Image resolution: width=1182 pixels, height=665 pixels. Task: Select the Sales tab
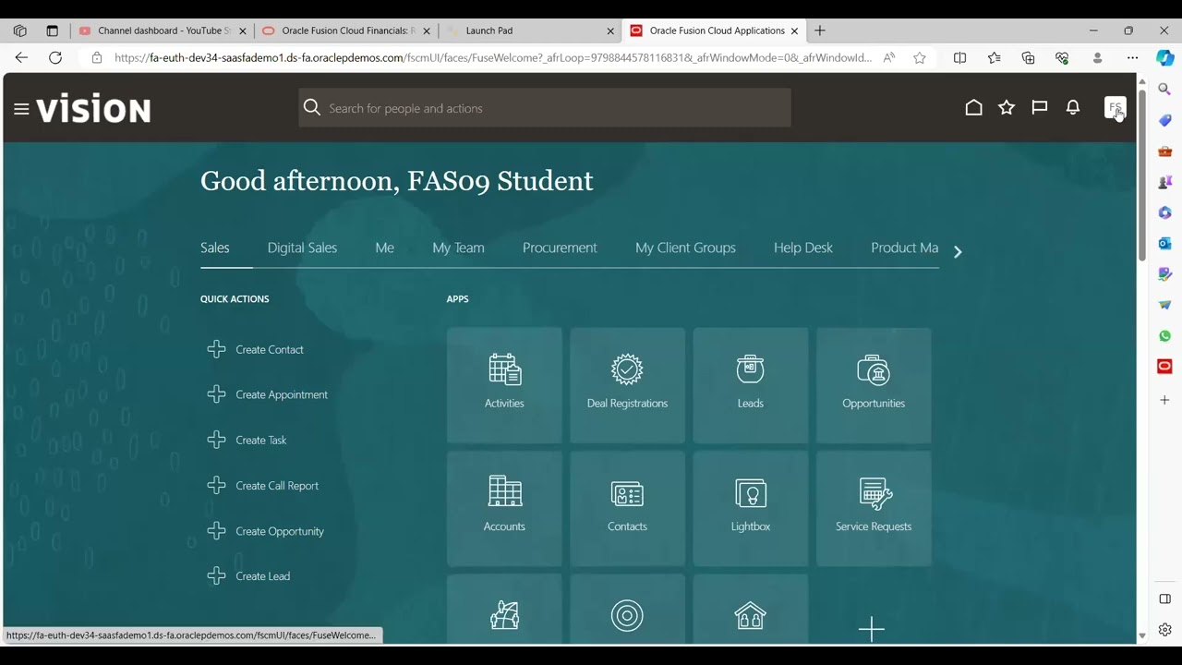click(214, 248)
